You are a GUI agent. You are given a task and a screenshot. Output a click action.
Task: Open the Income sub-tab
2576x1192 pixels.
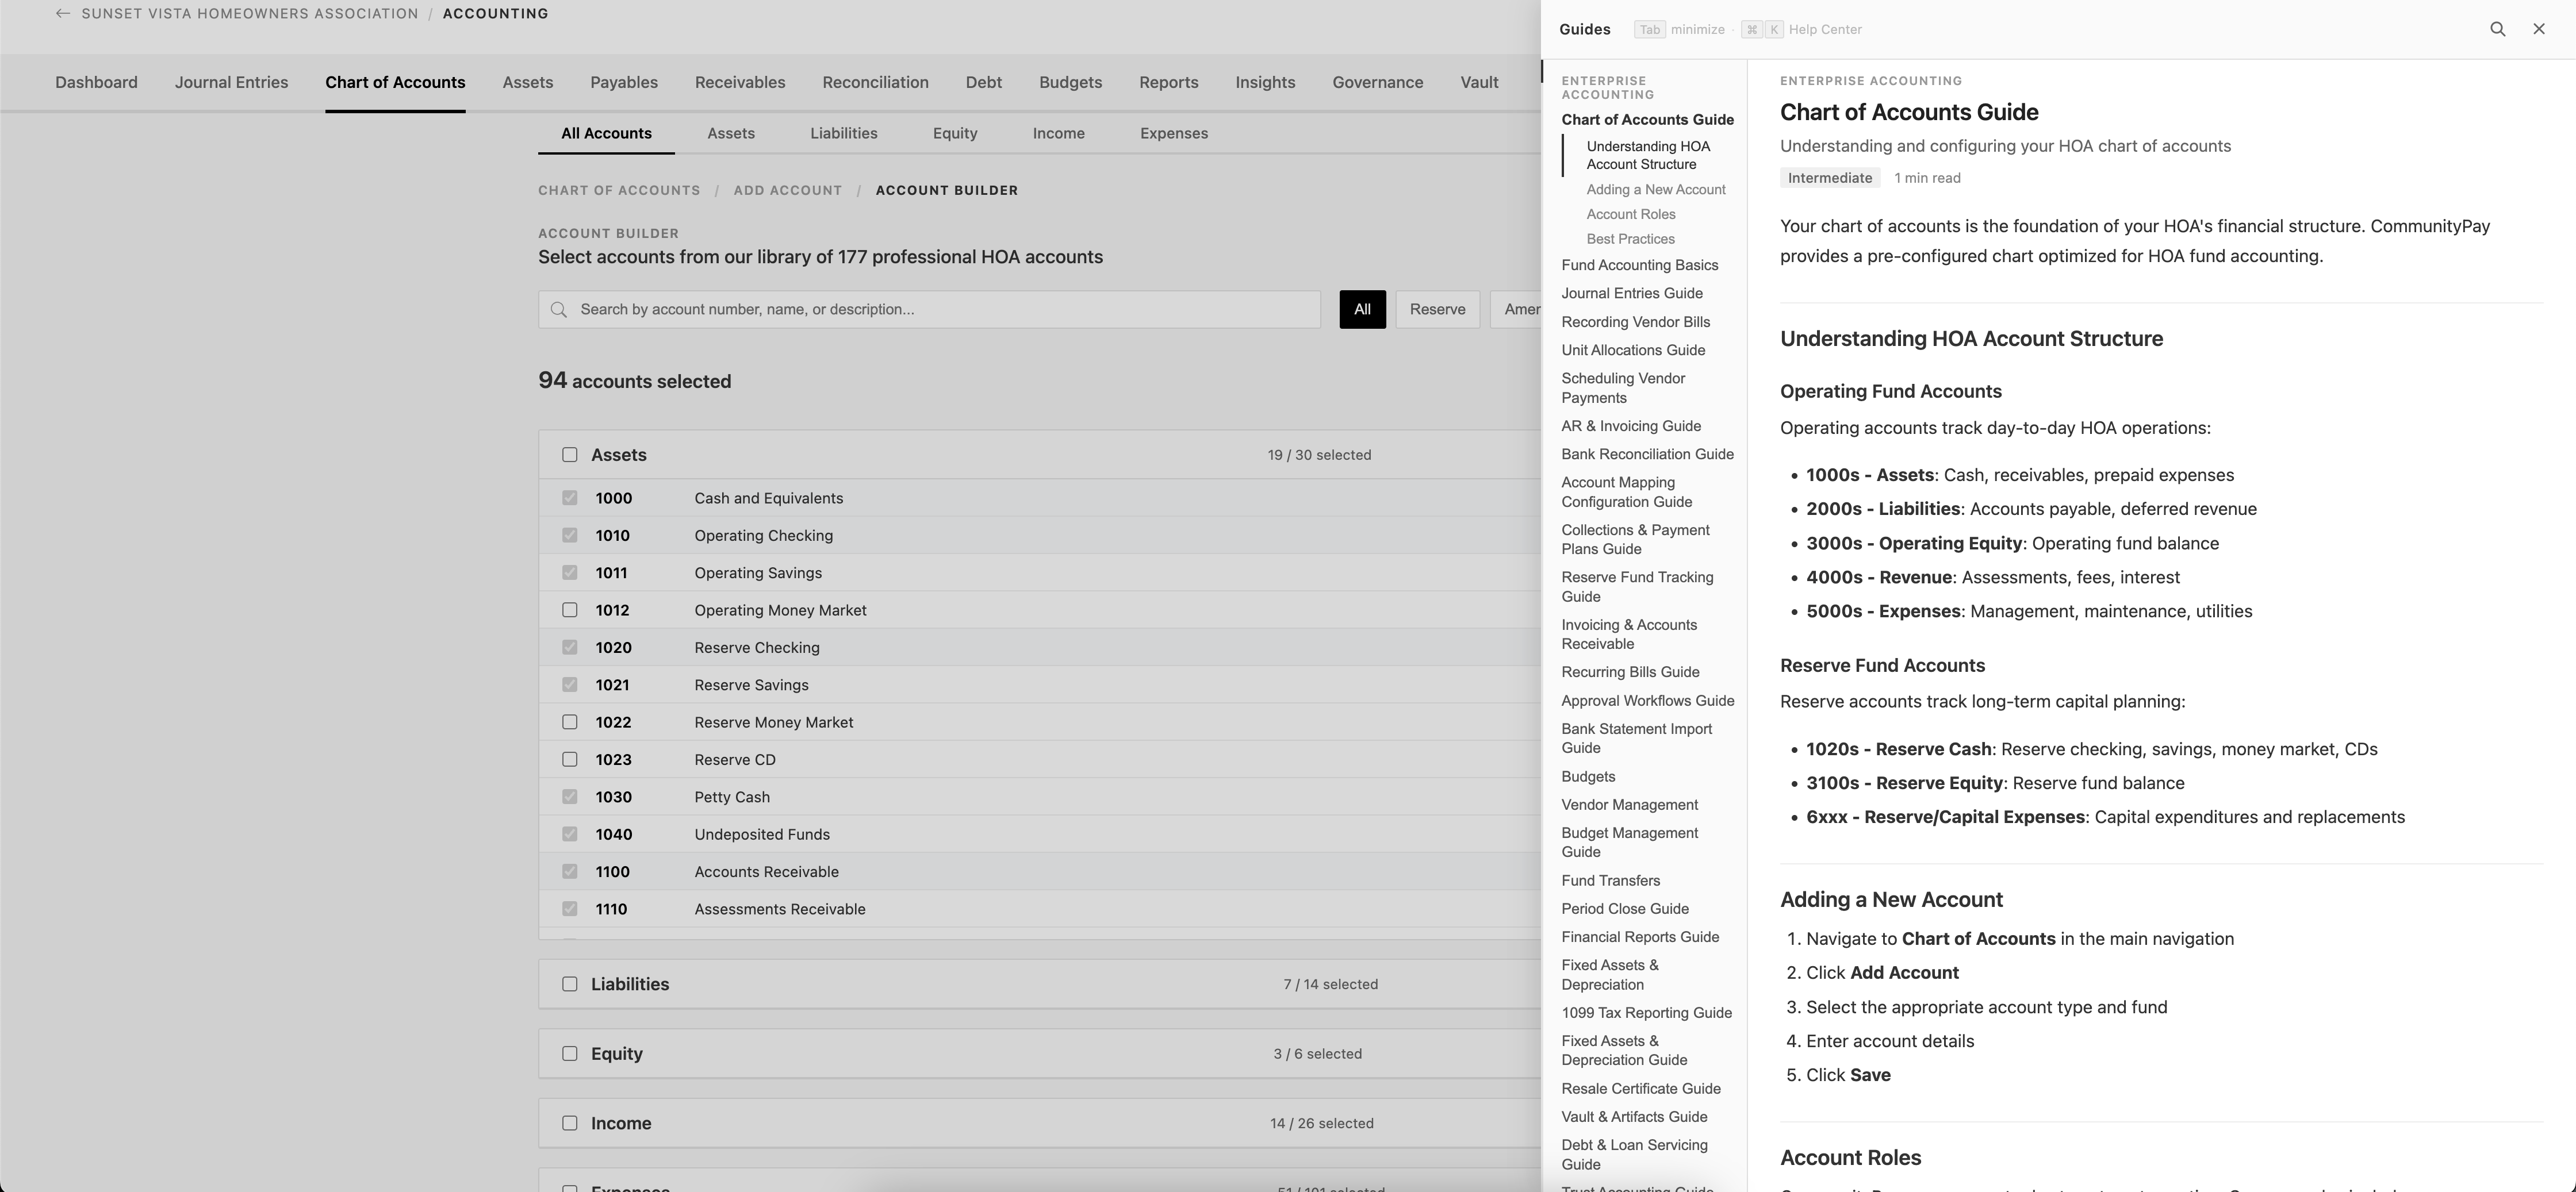[x=1058, y=133]
